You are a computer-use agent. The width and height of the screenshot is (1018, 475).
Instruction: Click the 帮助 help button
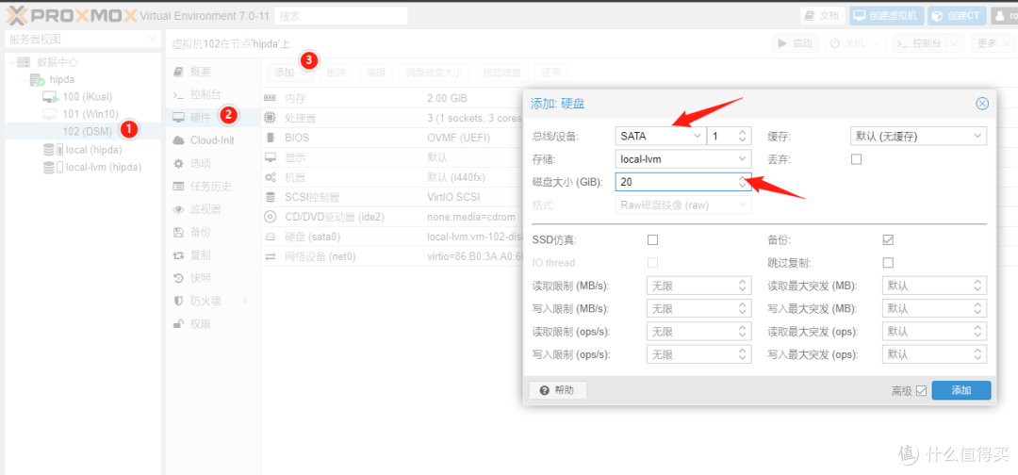558,390
